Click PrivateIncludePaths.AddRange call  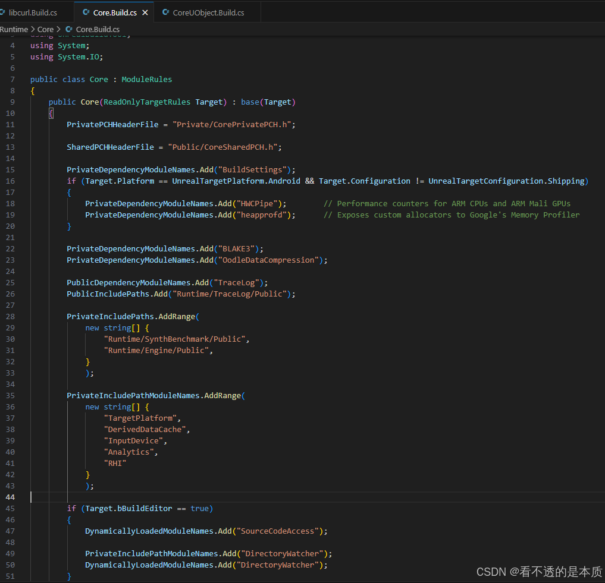pos(131,317)
